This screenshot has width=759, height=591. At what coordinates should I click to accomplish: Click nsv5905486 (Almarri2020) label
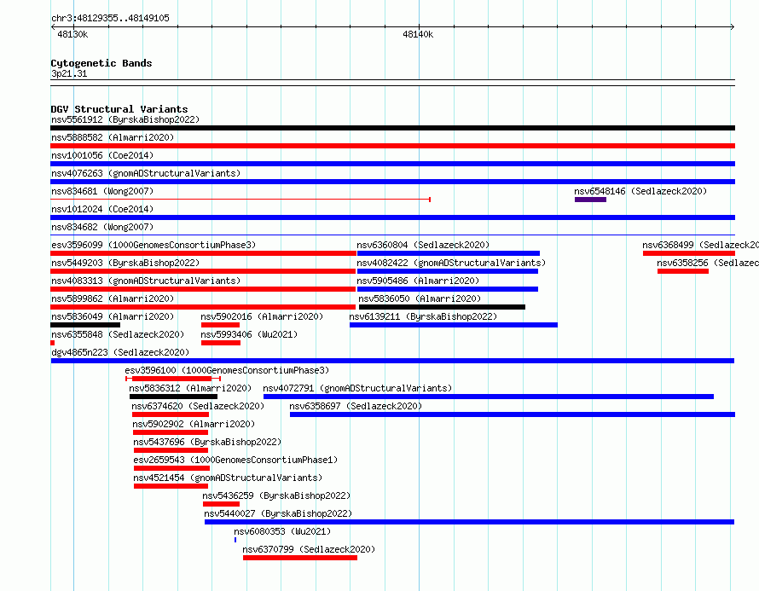coord(418,281)
